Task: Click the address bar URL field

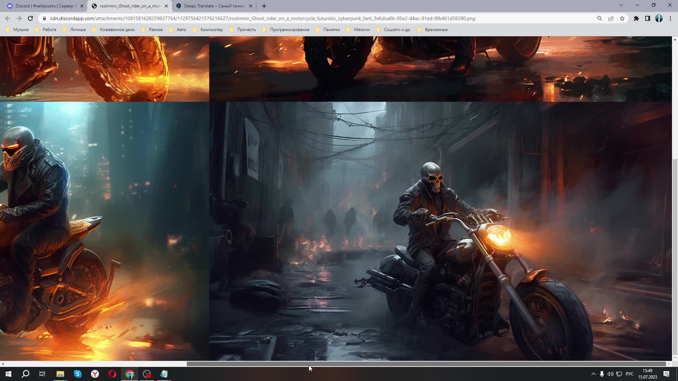Action: [x=262, y=18]
